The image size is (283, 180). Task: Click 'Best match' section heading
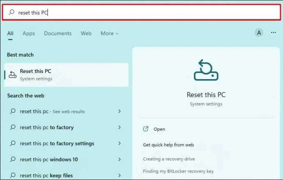20,55
